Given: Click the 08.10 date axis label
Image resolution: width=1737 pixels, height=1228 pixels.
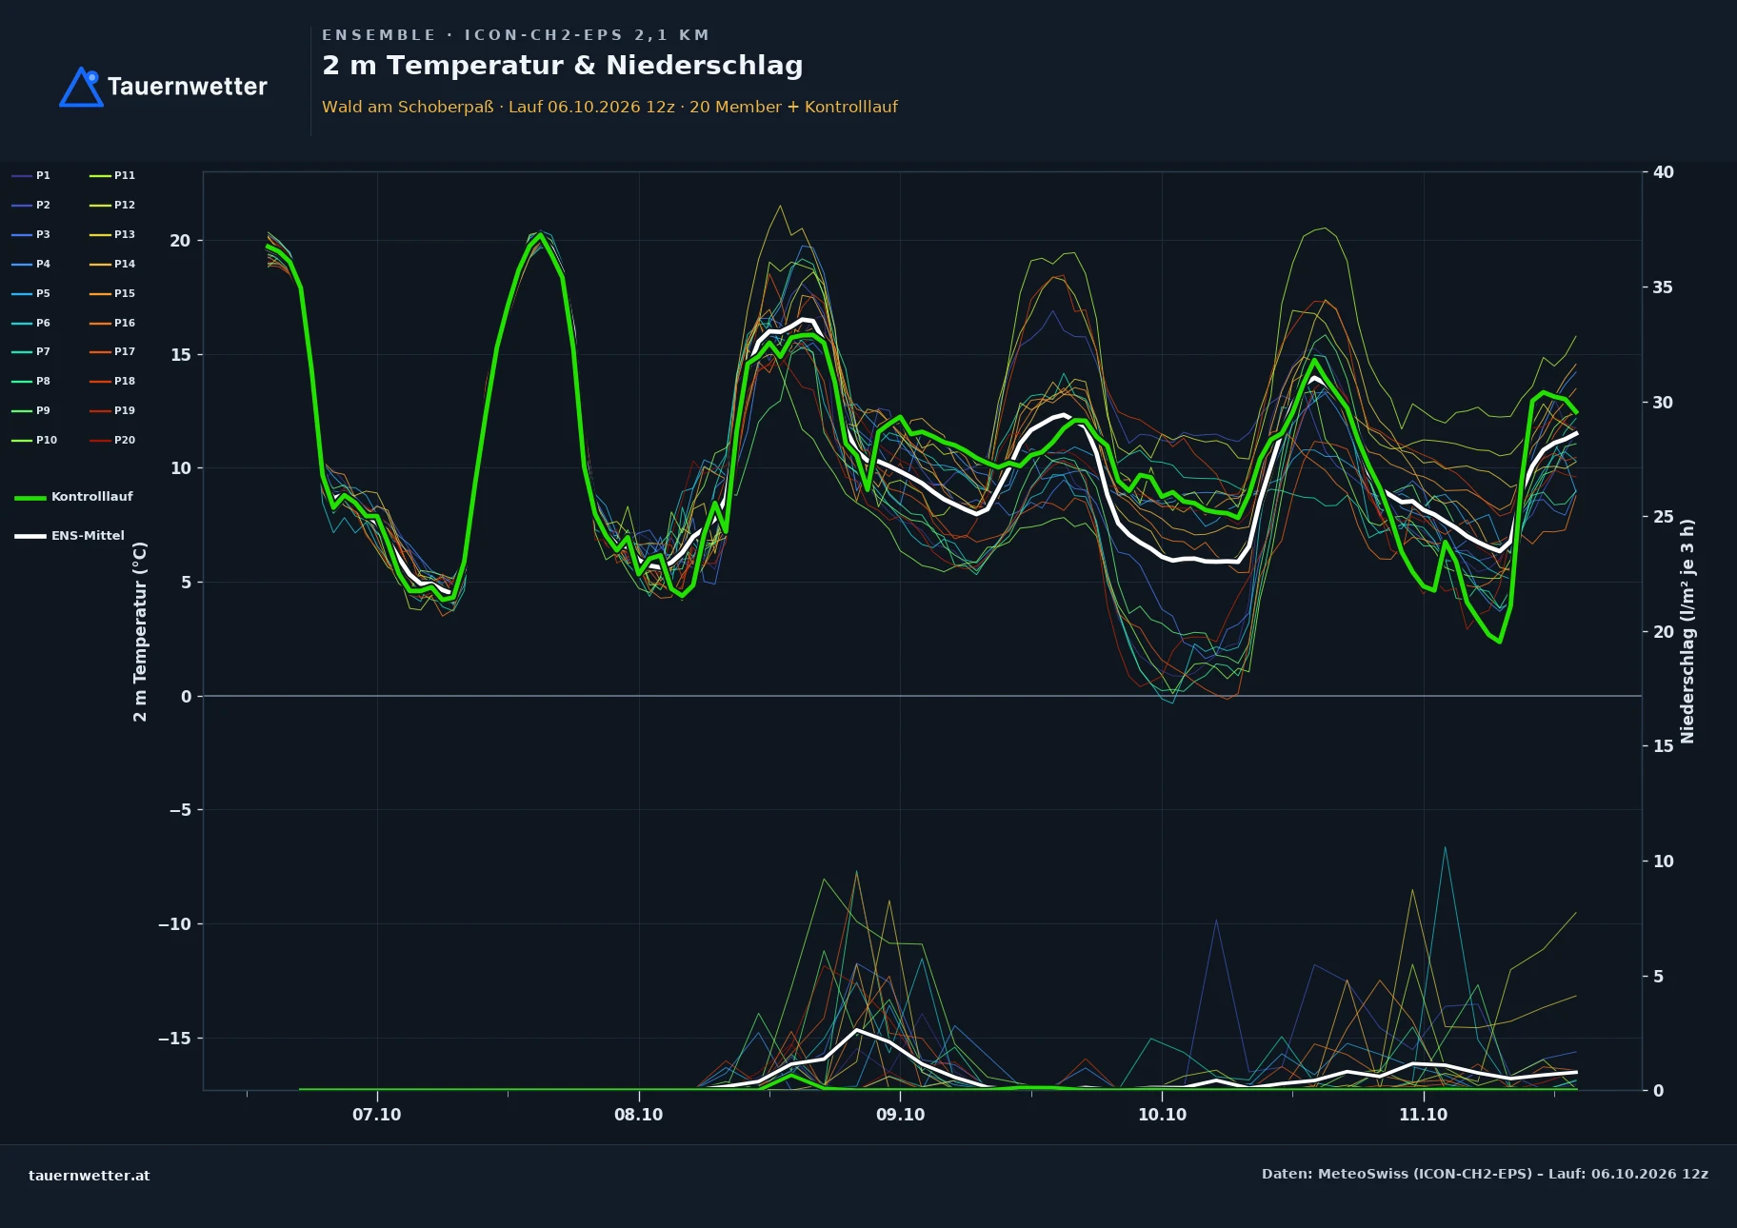Looking at the screenshot, I should tap(638, 1115).
